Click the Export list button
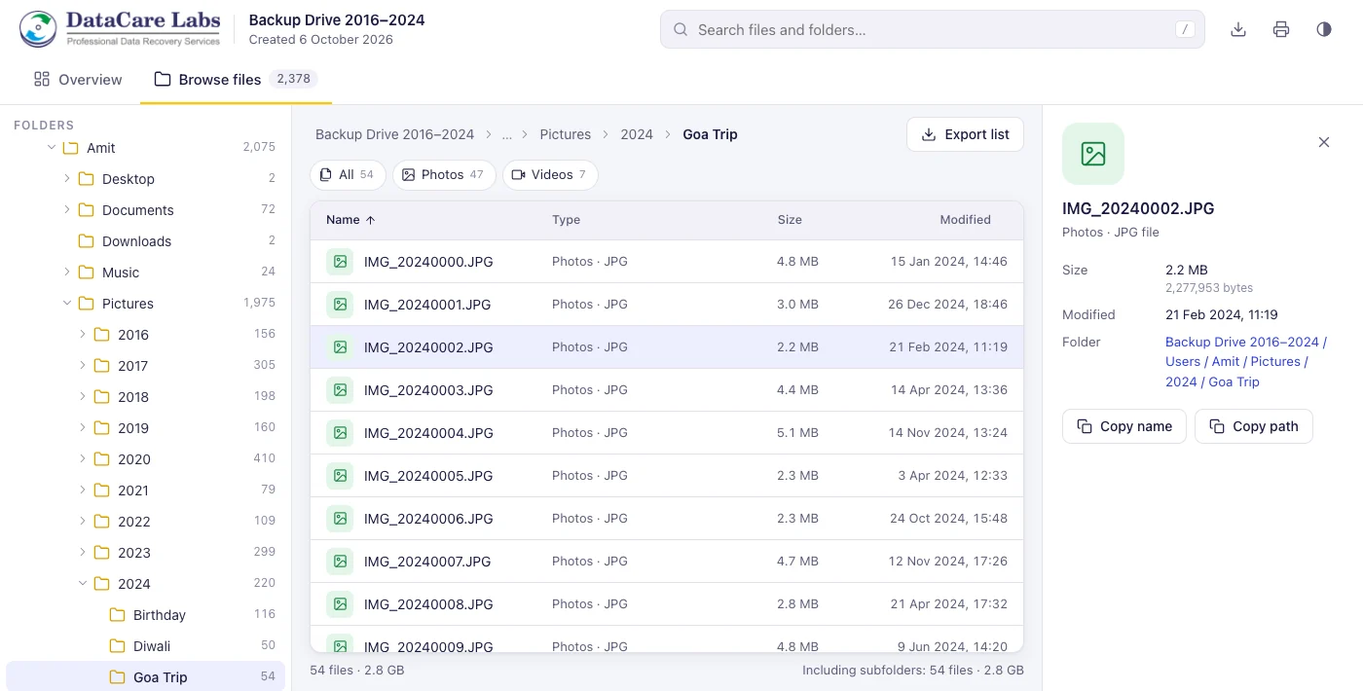Screen dimensions: 1363x691 tap(965, 134)
